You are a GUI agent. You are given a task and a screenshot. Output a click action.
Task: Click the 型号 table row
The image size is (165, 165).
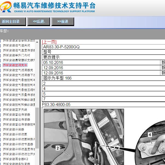point(103,52)
